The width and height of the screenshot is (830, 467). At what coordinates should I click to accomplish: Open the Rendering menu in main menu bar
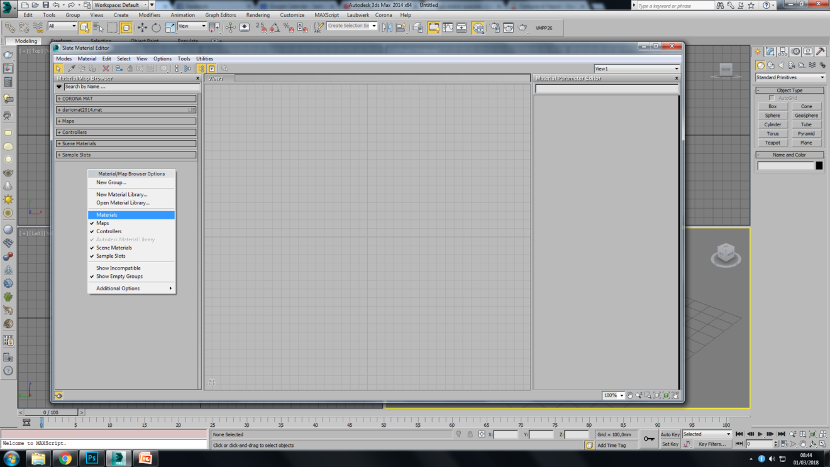(x=258, y=15)
